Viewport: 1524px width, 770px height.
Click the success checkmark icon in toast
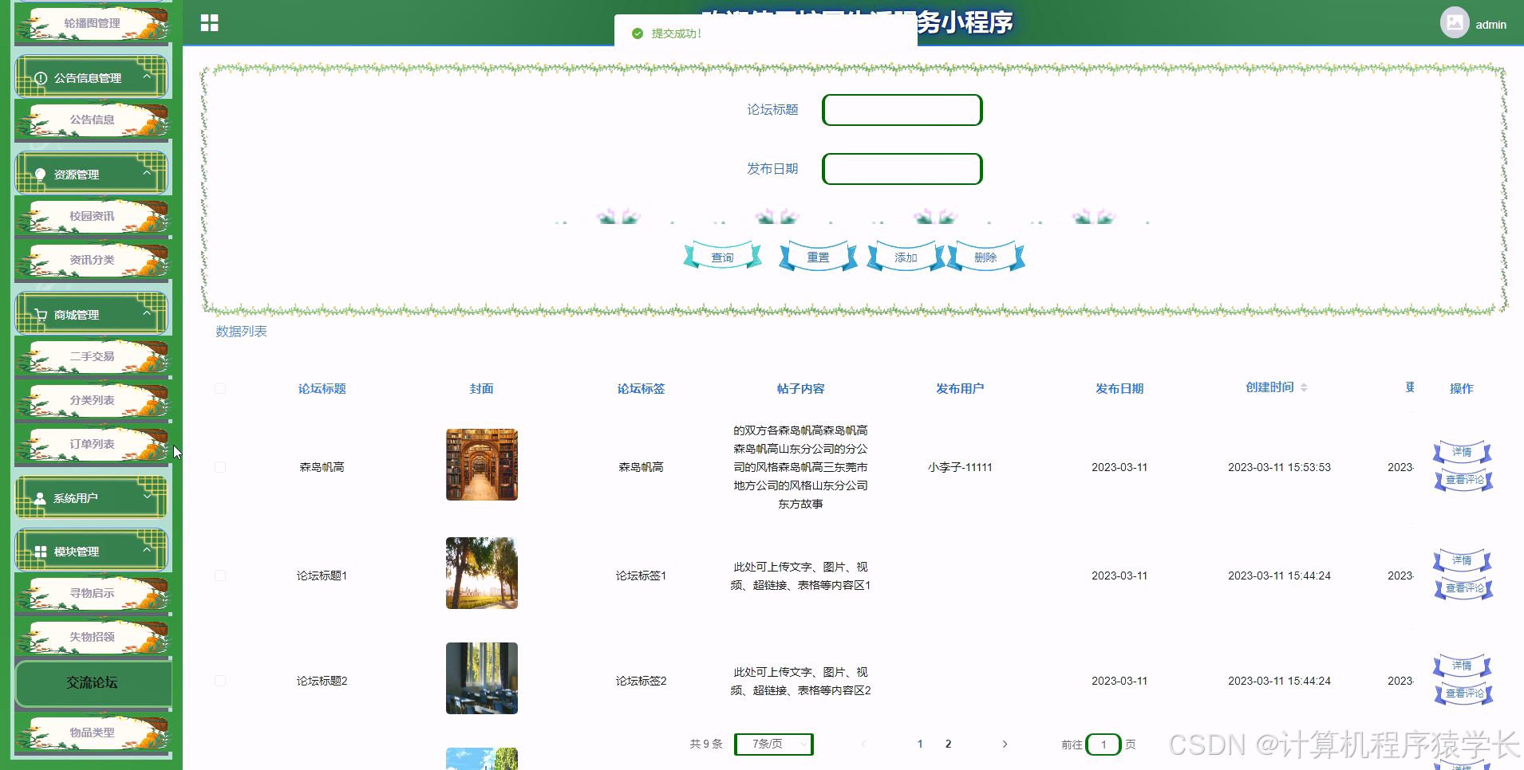(x=637, y=33)
